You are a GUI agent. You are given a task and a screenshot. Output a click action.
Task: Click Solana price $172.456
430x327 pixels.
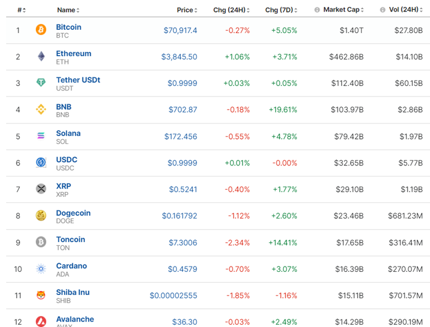coord(180,137)
